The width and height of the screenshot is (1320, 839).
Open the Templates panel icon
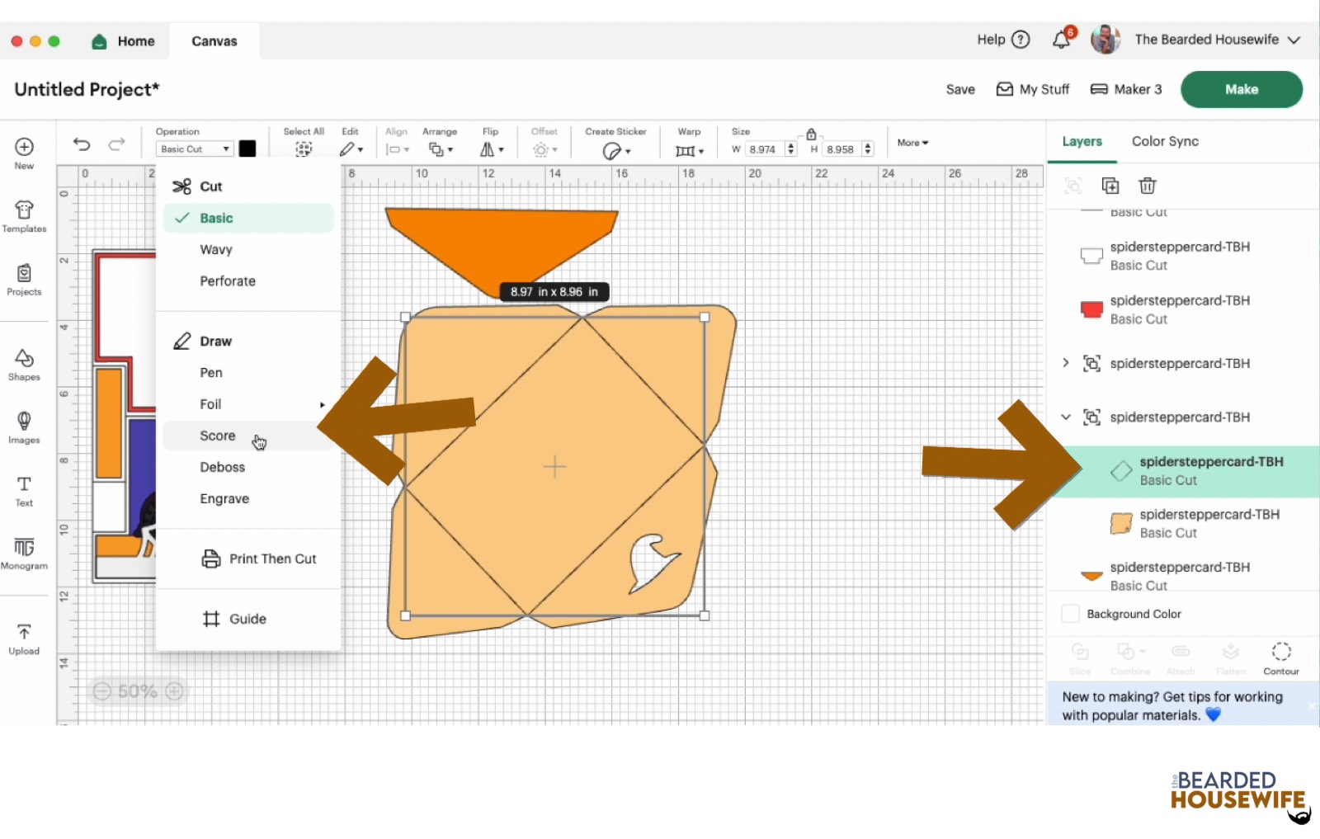click(24, 215)
